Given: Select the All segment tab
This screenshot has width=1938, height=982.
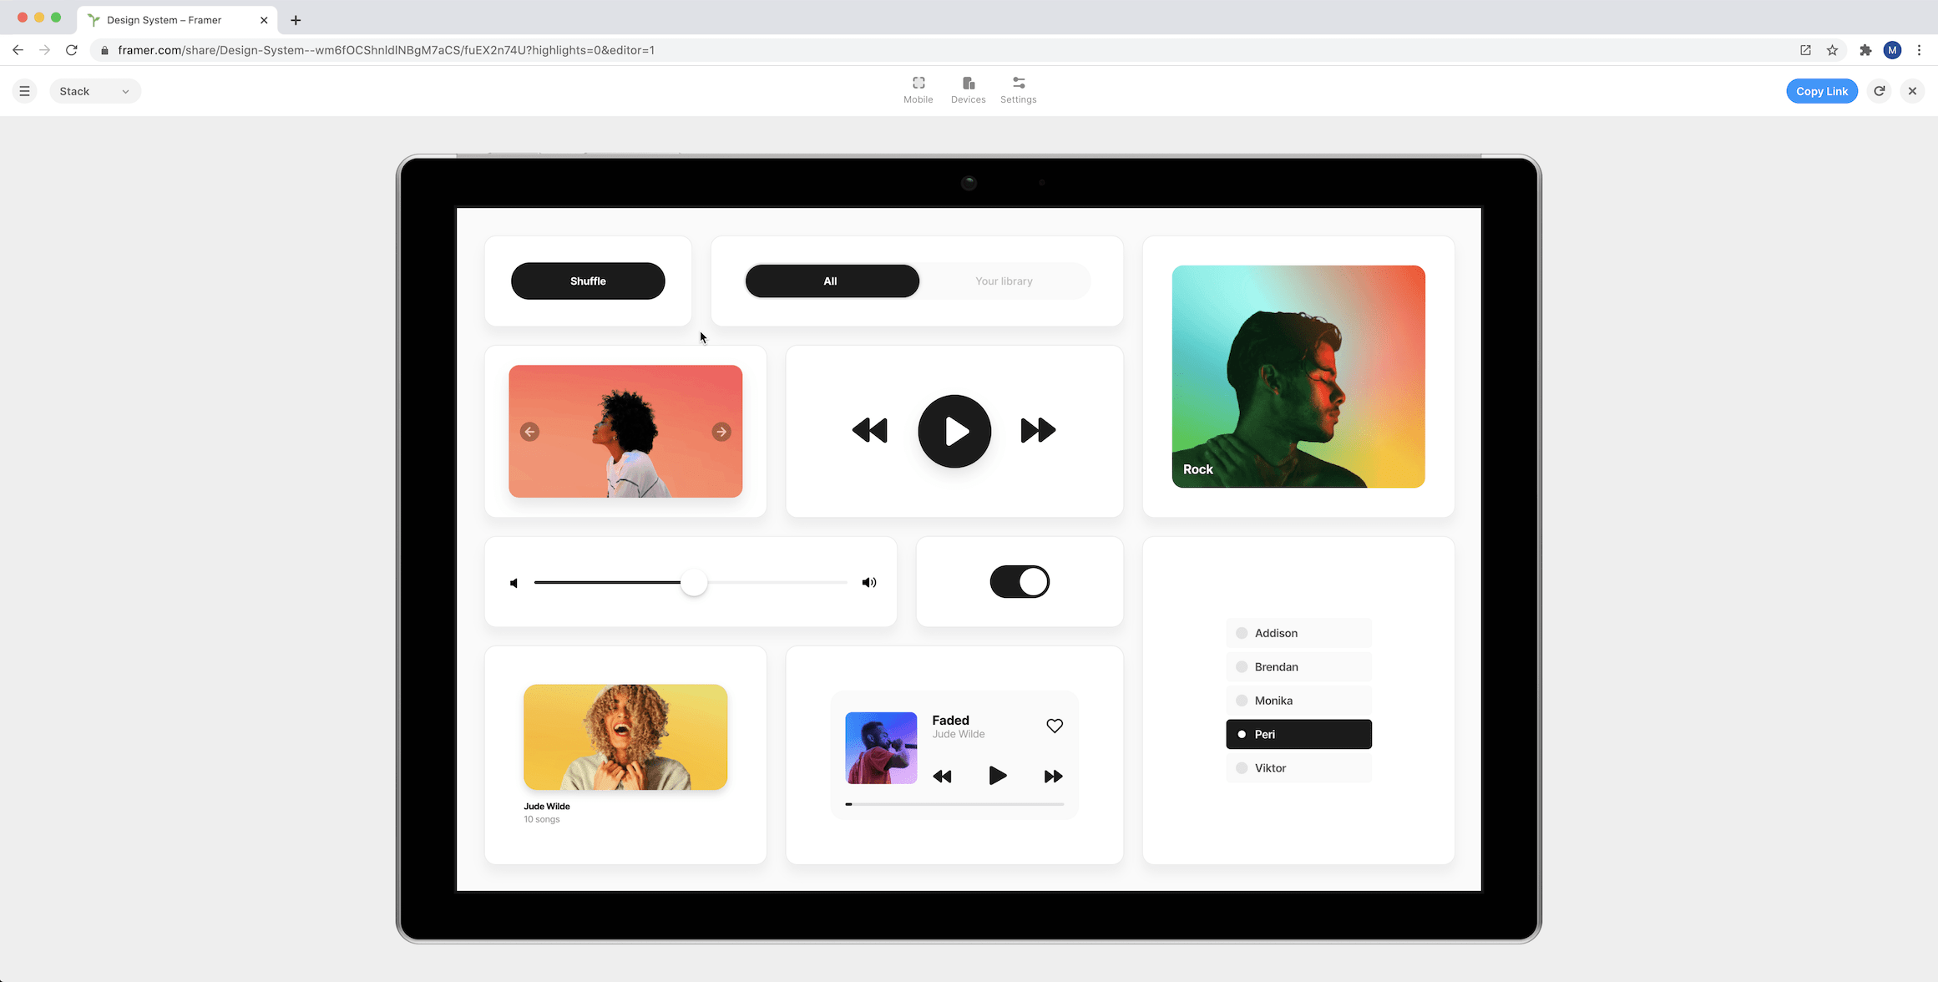Looking at the screenshot, I should pos(831,281).
